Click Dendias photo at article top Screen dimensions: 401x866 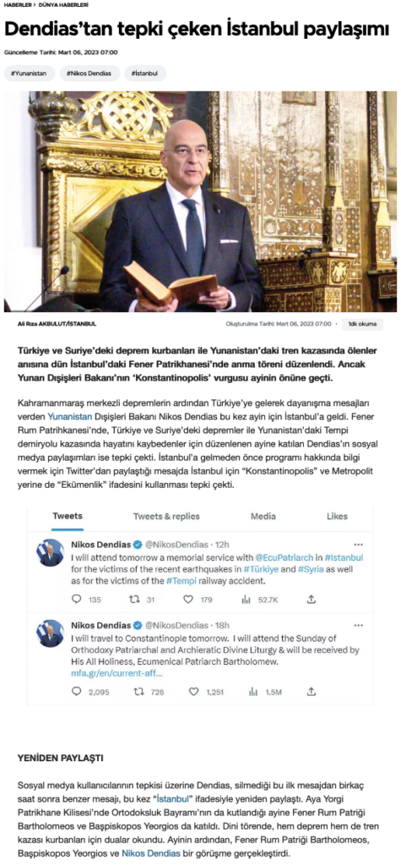point(200,201)
